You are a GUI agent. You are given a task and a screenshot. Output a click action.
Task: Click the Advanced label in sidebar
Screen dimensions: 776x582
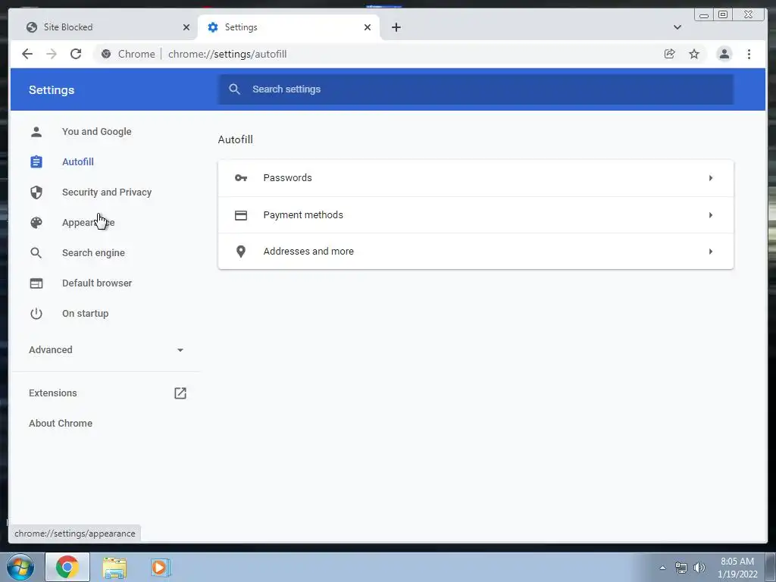pyautogui.click(x=51, y=350)
